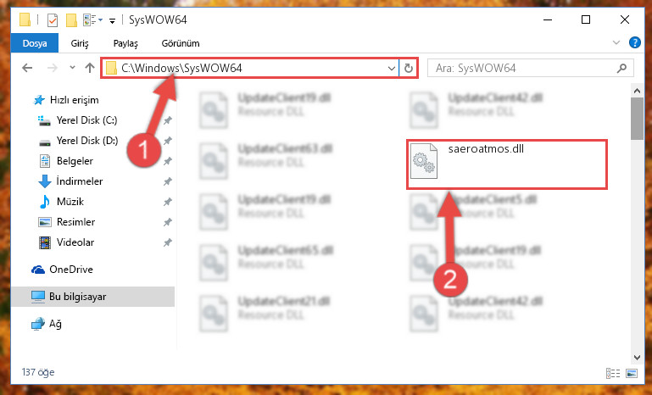Unpin Videolar using its pin icon
The image size is (652, 395).
click(x=168, y=242)
